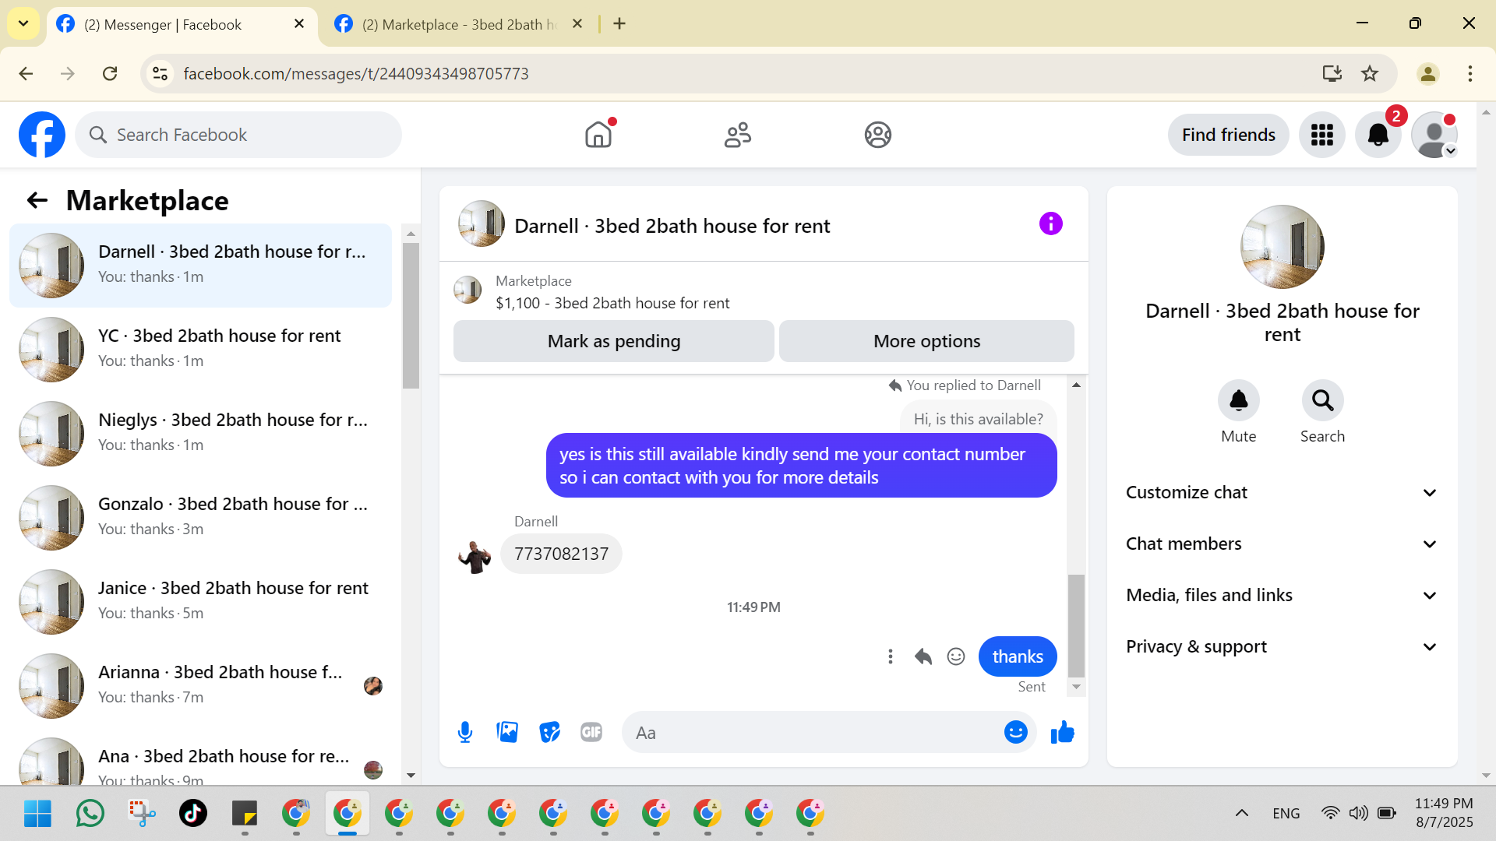The height and width of the screenshot is (841, 1496).
Task: Open the YC conversation in list
Action: tap(201, 348)
